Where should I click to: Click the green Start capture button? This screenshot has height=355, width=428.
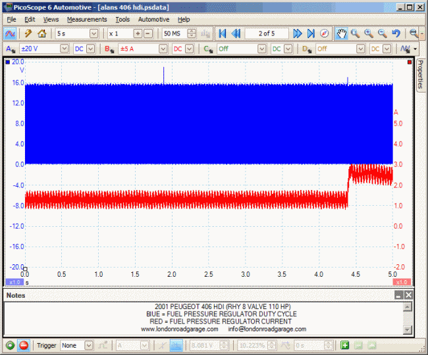point(11,345)
